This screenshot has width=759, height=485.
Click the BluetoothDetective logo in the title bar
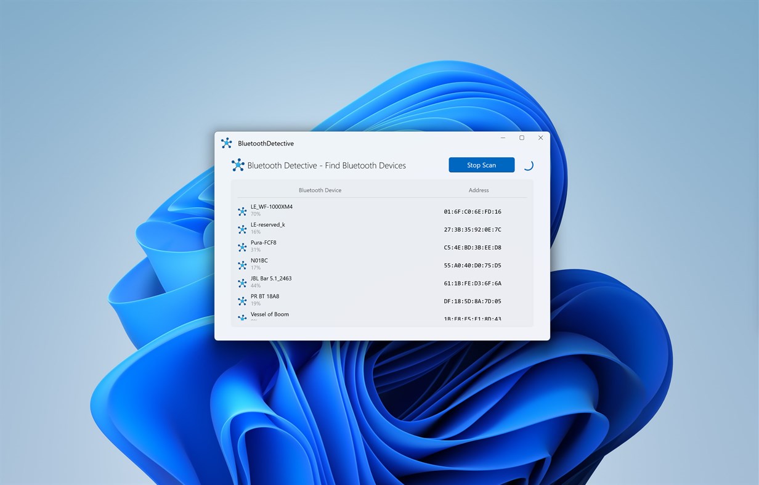coord(227,142)
